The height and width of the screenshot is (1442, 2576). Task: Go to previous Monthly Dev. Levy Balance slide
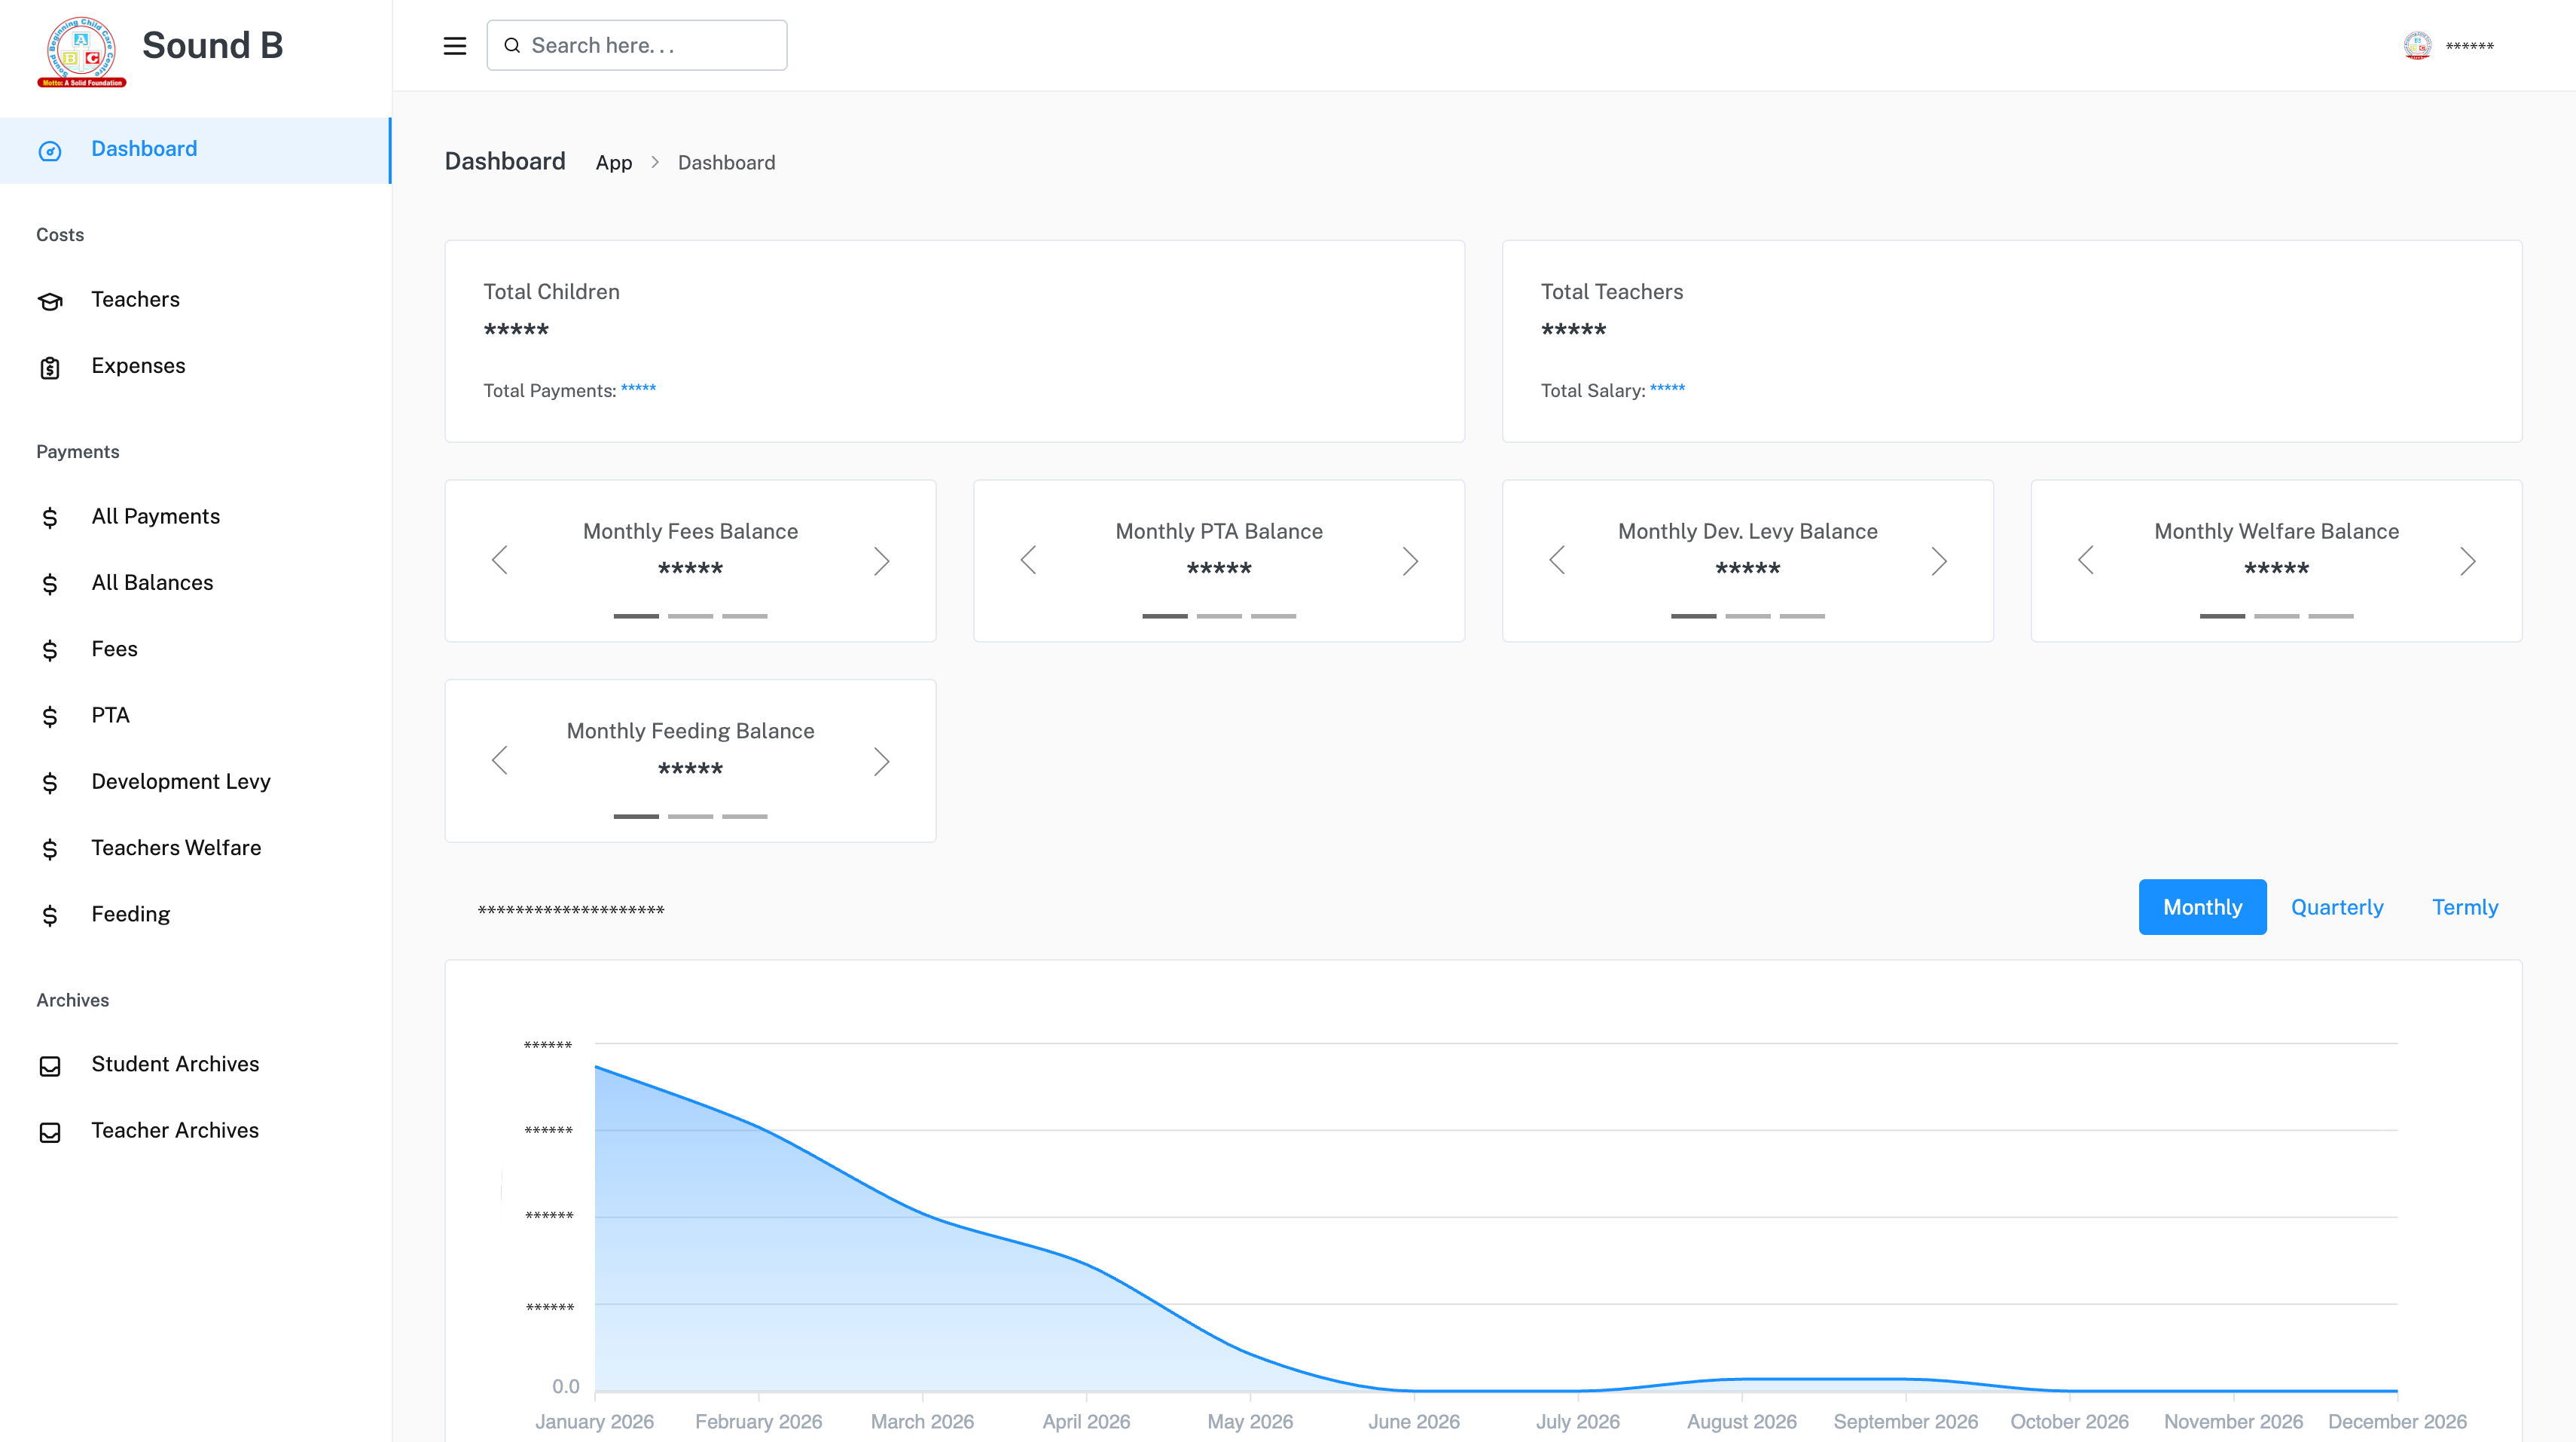(1557, 561)
